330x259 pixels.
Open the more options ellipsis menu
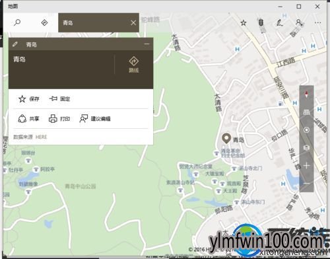[317, 22]
